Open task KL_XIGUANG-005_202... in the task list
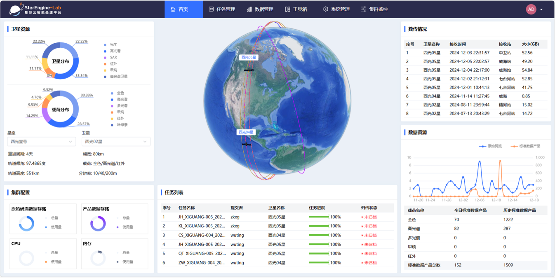555x278 pixels. pos(202,226)
